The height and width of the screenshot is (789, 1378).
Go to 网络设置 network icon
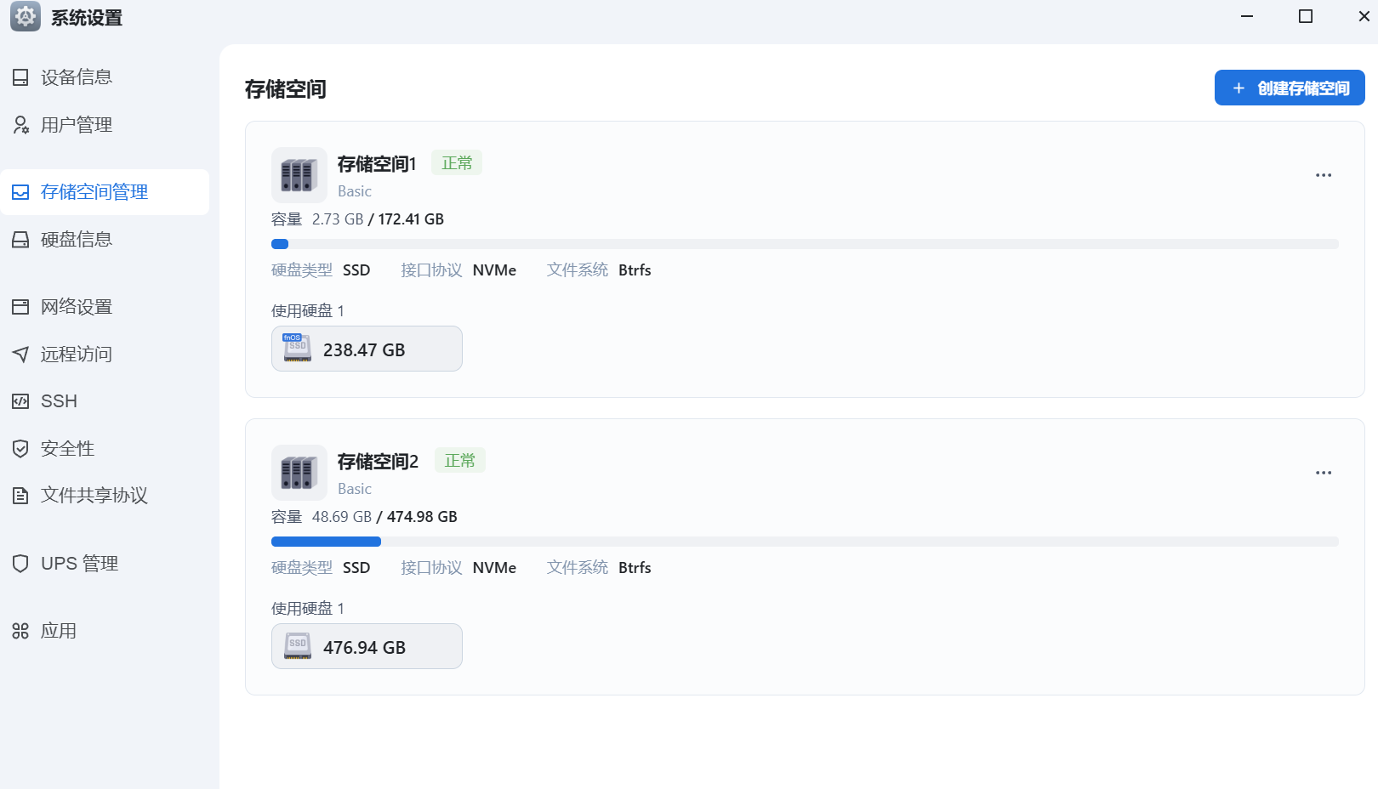point(20,307)
